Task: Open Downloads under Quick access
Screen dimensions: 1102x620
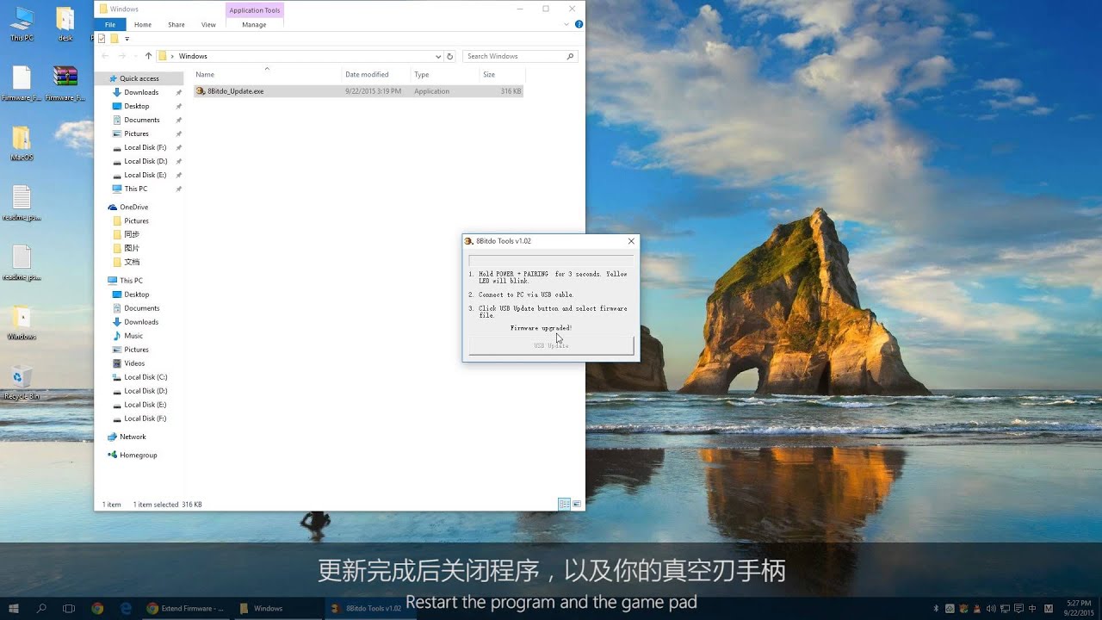Action: click(141, 92)
